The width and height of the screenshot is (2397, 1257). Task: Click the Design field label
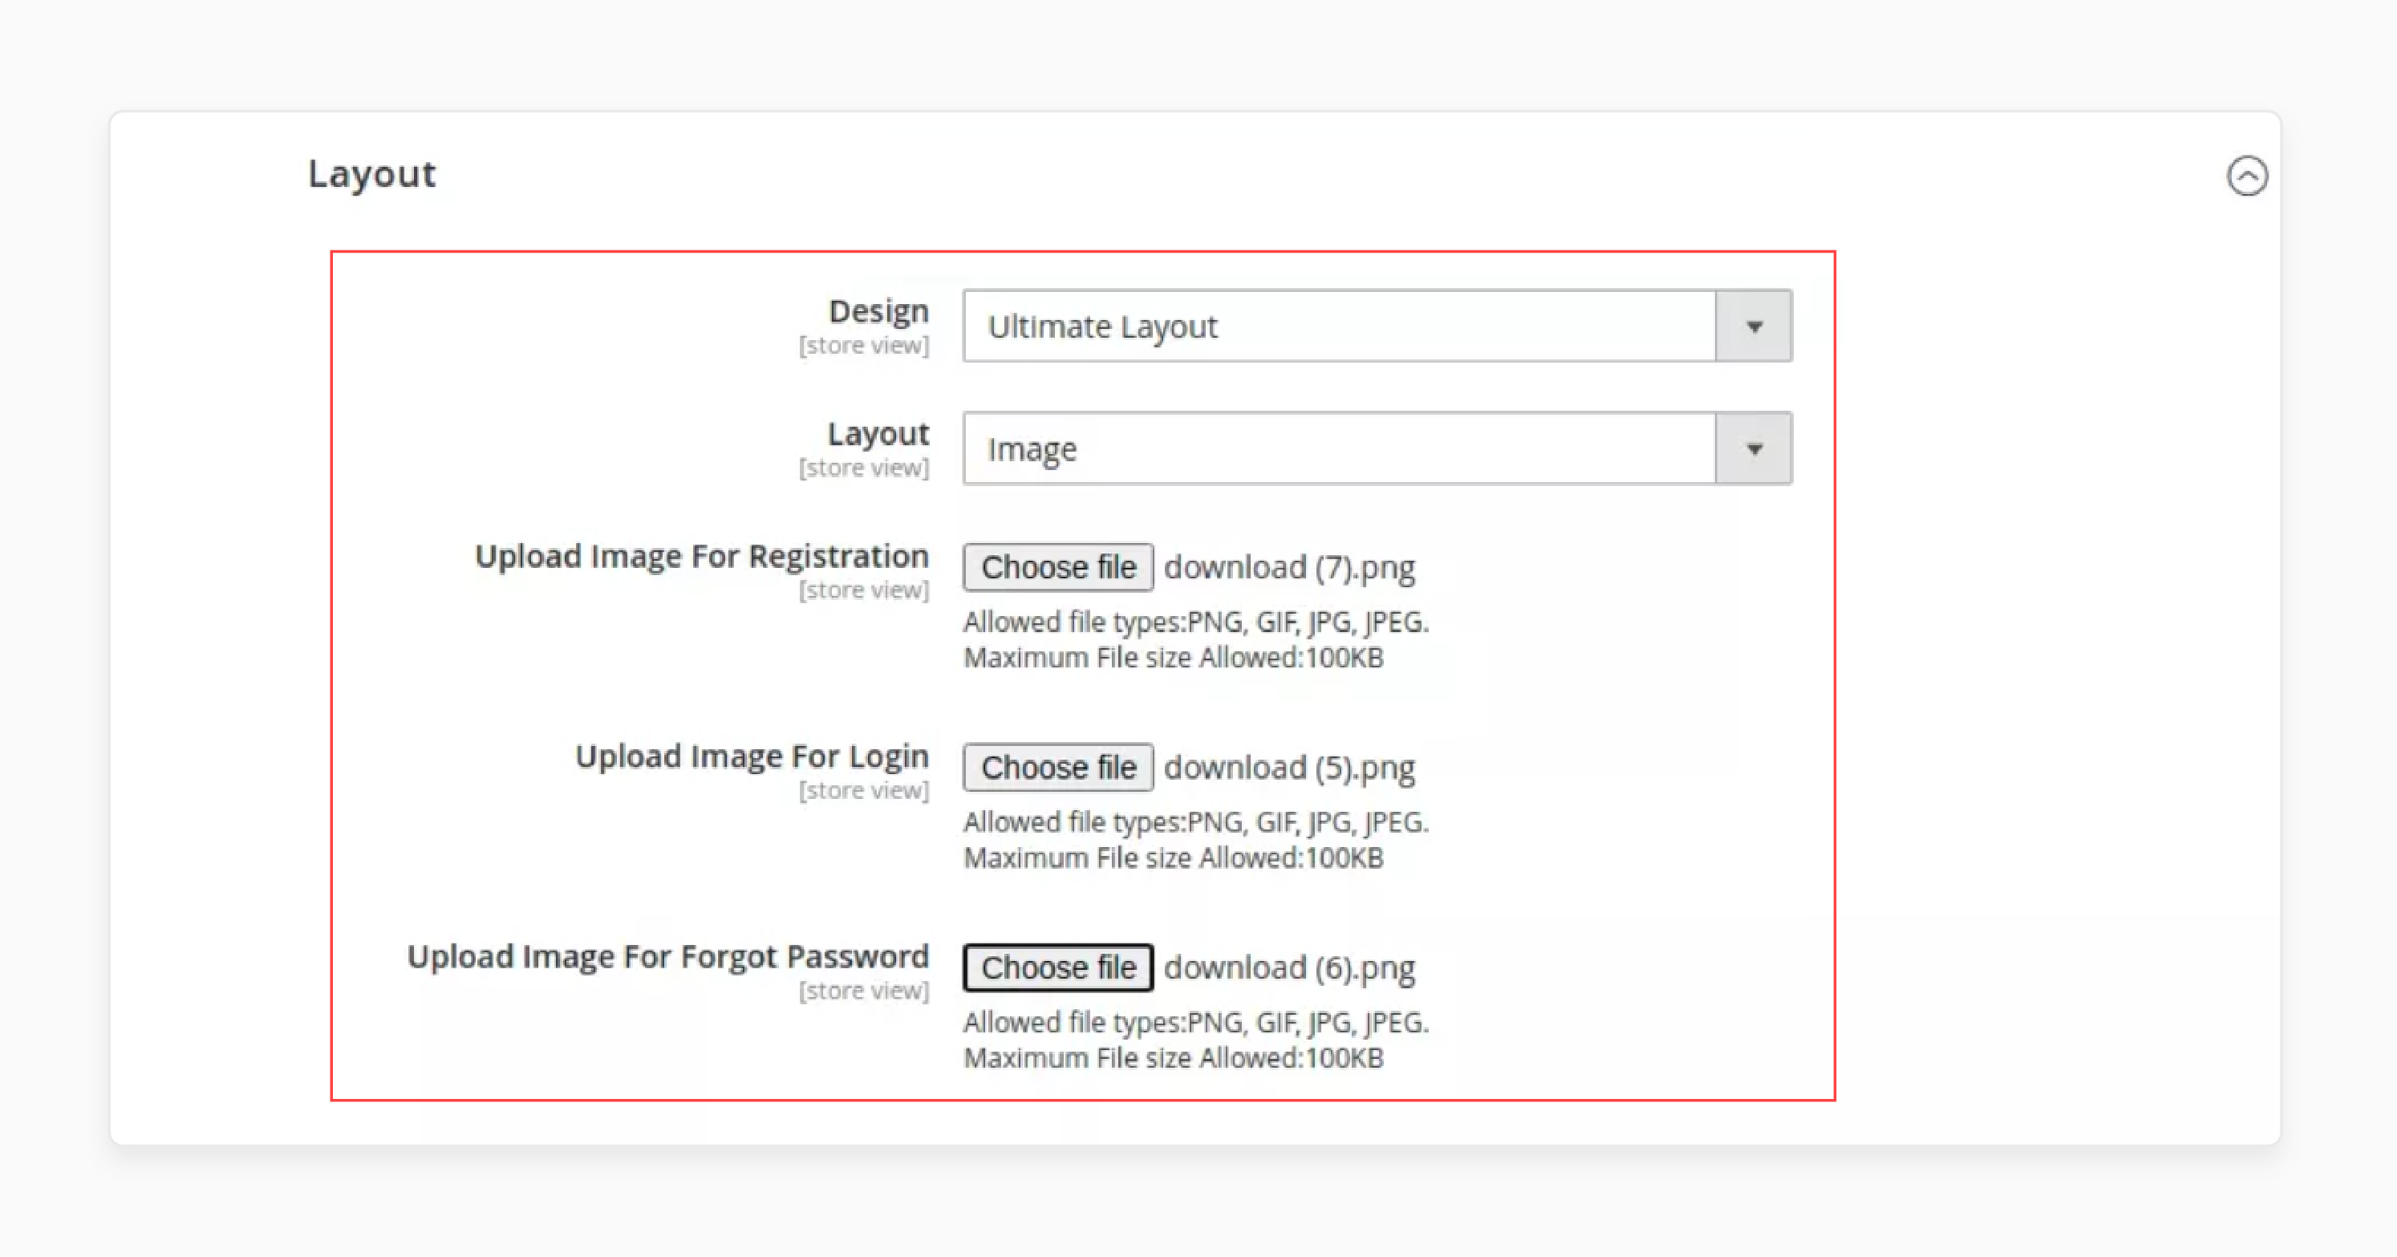878,310
